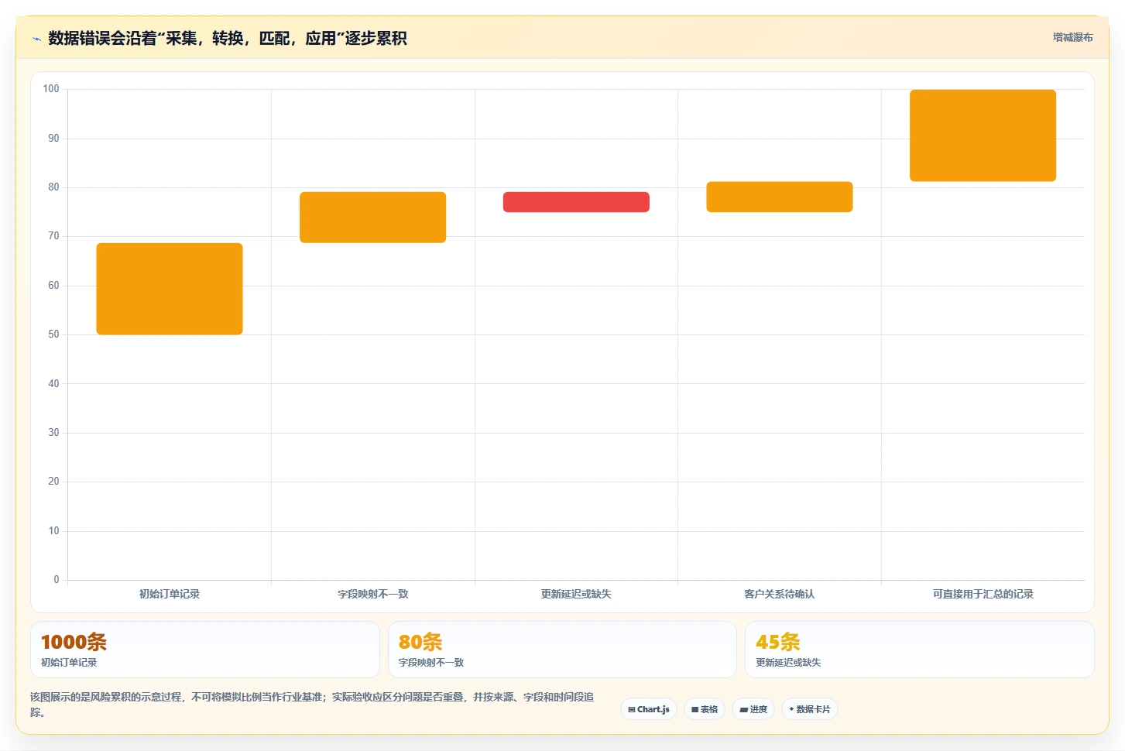Click the y-axis value 100
Viewport: 1125px width, 751px height.
(x=51, y=89)
